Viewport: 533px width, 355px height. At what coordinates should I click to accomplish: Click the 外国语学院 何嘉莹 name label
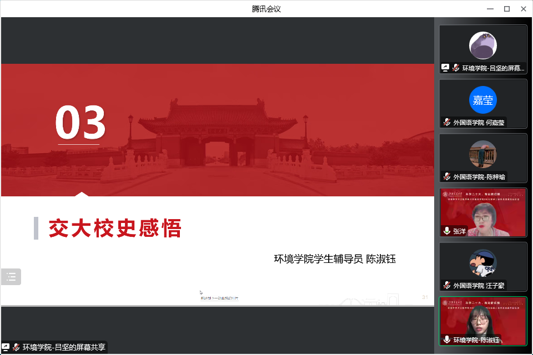(x=479, y=123)
